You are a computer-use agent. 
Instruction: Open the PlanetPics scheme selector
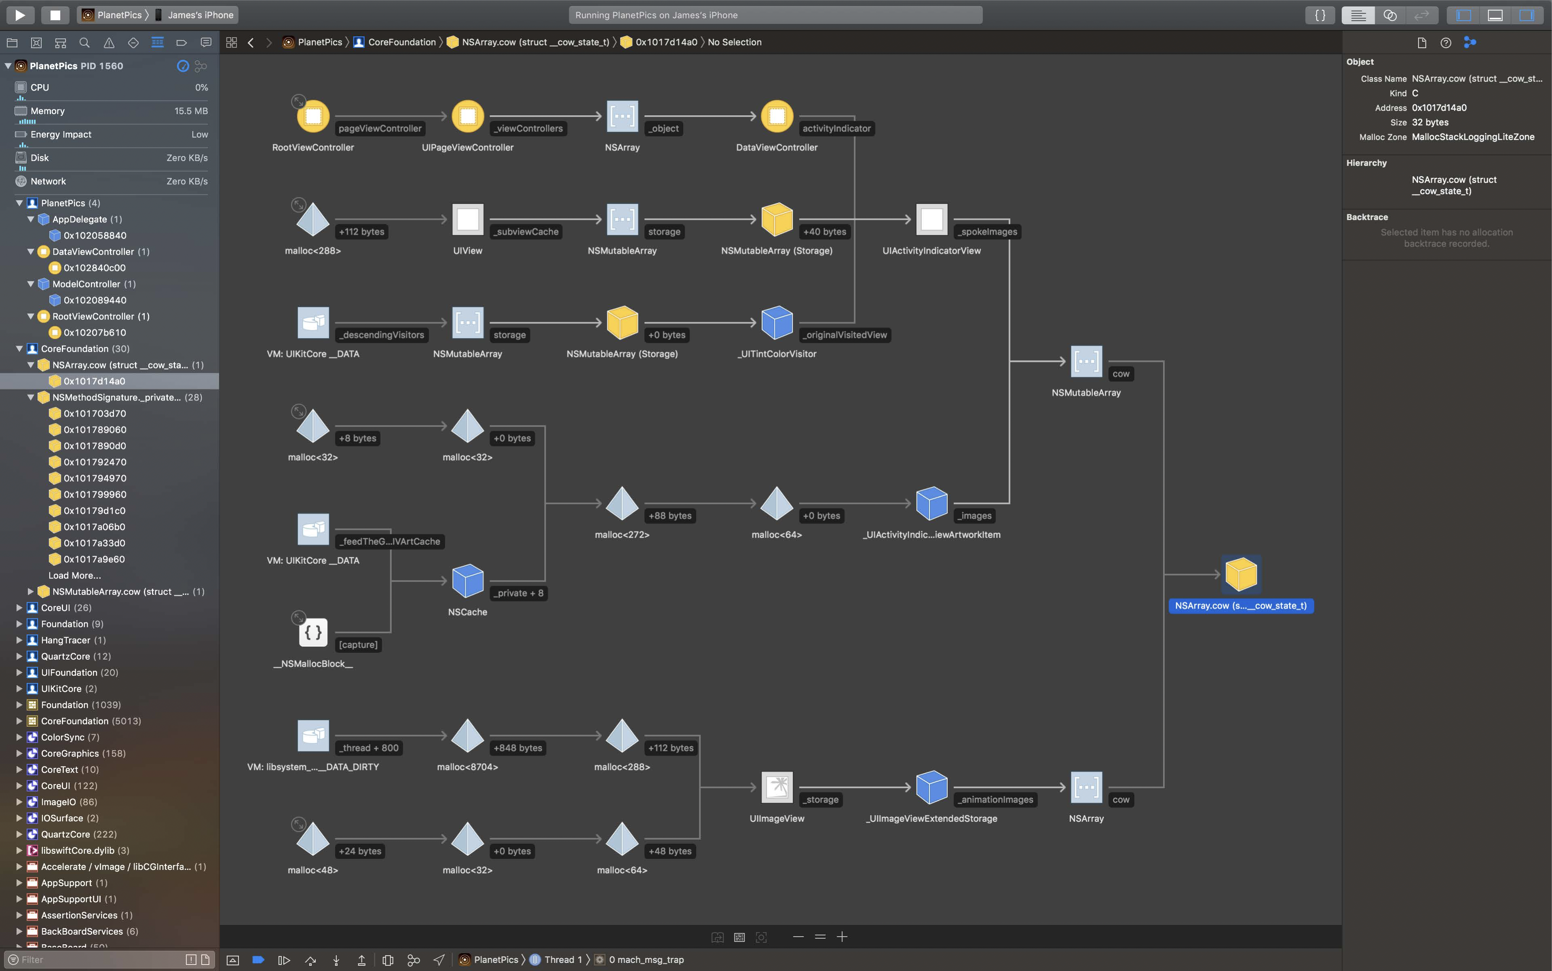point(112,15)
